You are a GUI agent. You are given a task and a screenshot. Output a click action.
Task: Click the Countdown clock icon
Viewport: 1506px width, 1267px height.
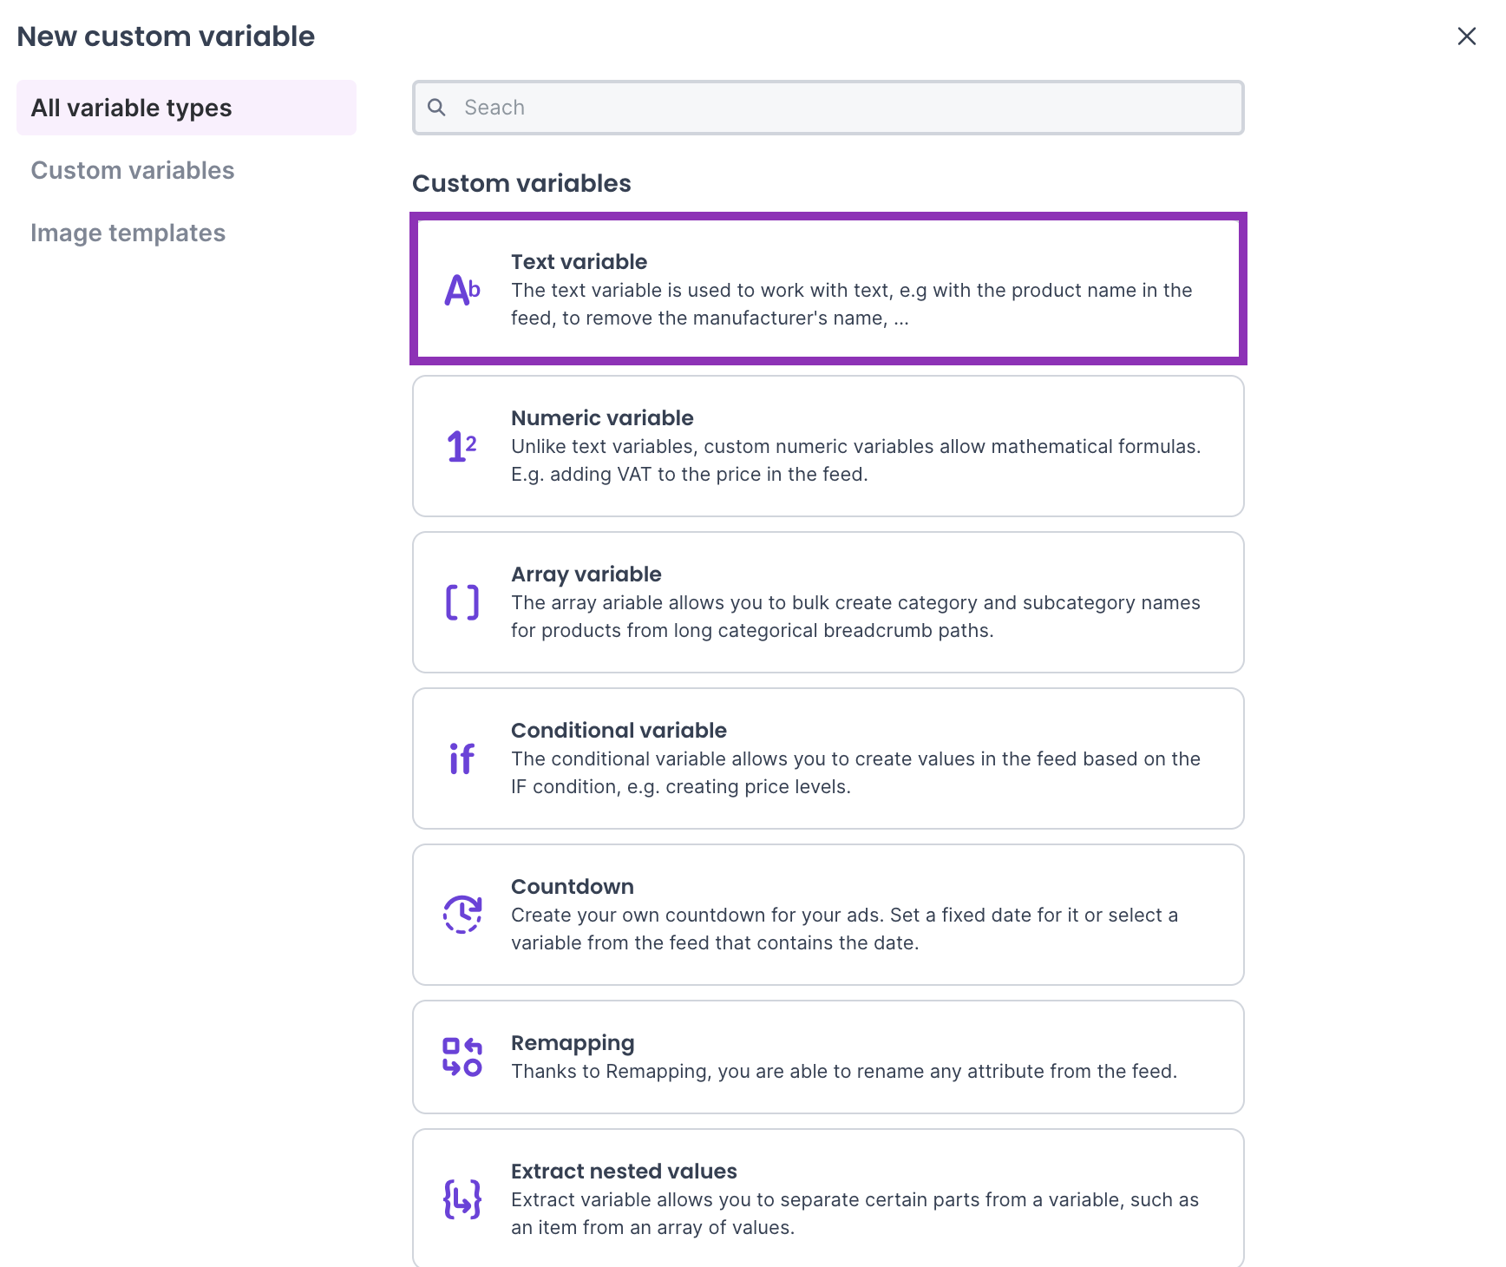coord(462,915)
